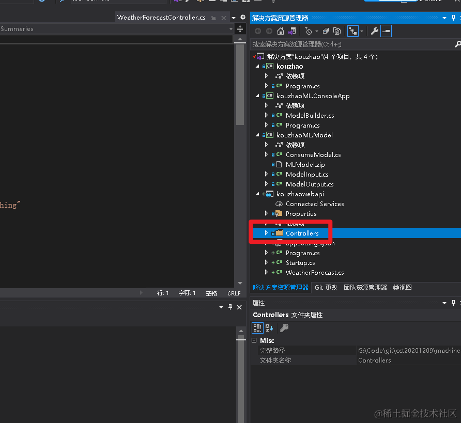
Task: Select ModelInput.cs file
Action: (x=307, y=175)
